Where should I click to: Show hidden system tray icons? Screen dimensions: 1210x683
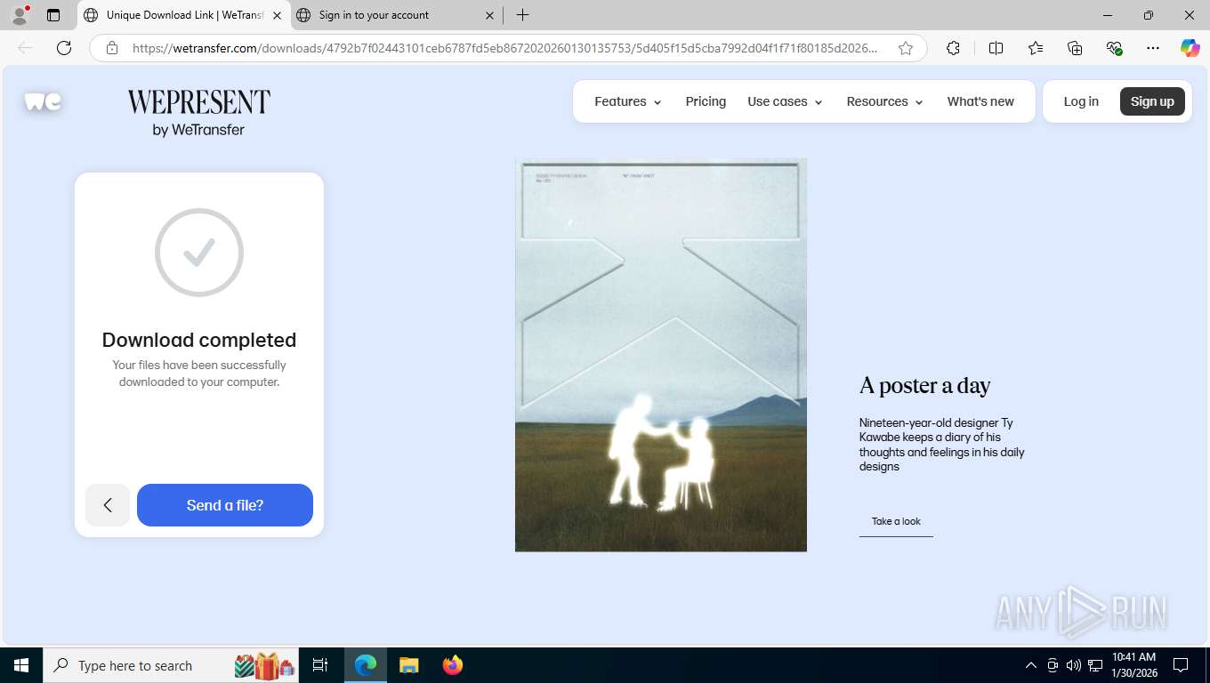(x=1031, y=665)
